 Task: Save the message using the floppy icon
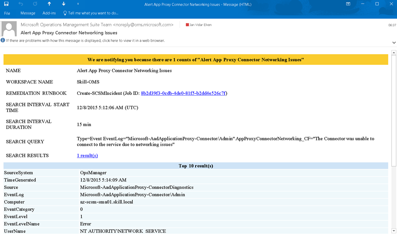point(6,4)
